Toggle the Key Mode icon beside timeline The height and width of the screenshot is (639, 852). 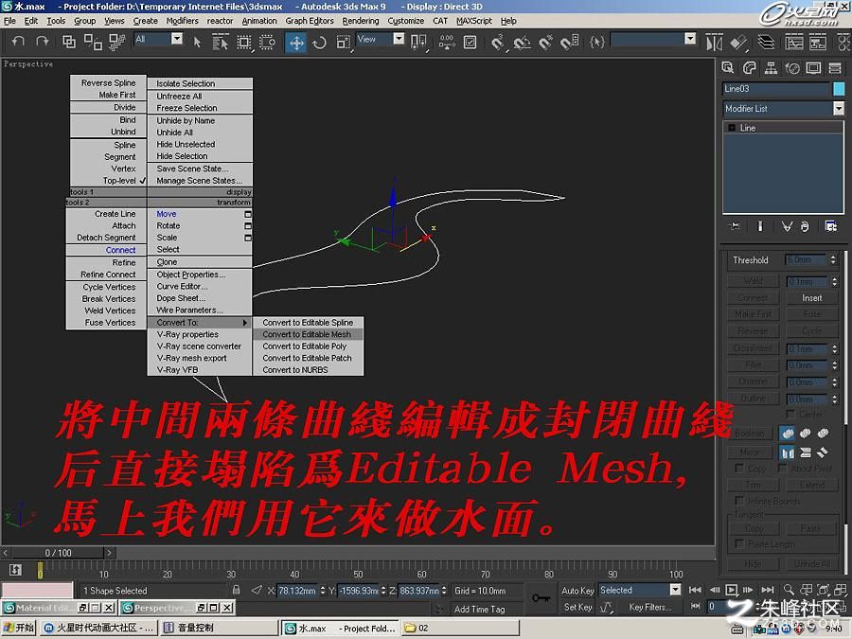point(14,570)
